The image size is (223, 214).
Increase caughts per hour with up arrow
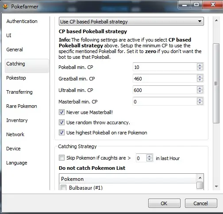pos(150,157)
